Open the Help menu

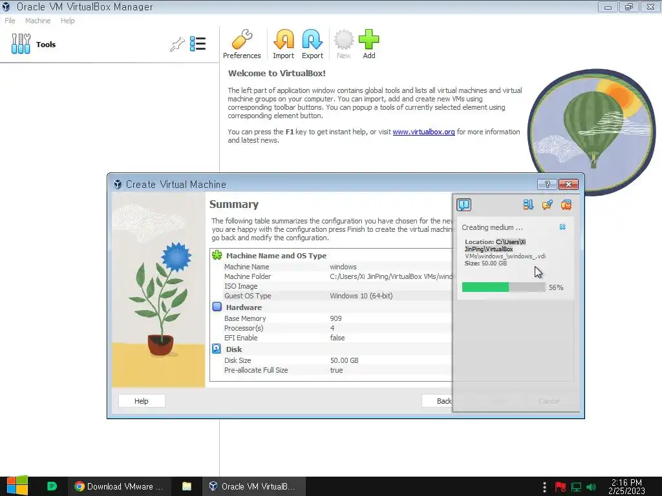click(x=67, y=21)
